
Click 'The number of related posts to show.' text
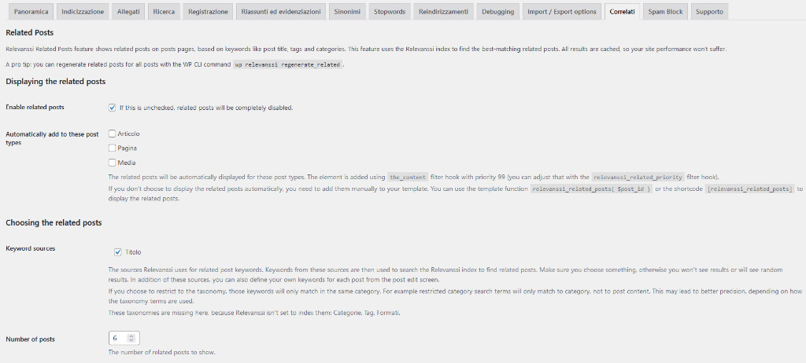pos(162,353)
